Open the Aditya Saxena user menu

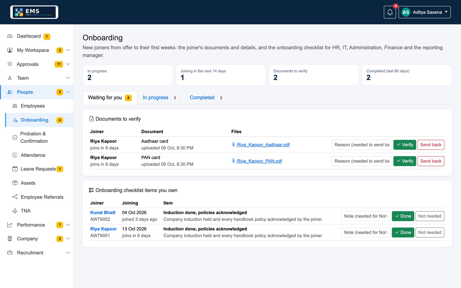424,12
